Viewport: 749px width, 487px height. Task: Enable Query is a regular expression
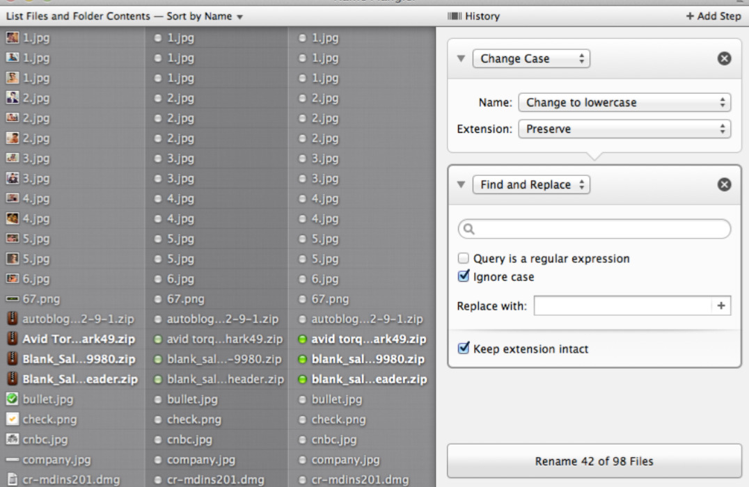click(x=464, y=259)
